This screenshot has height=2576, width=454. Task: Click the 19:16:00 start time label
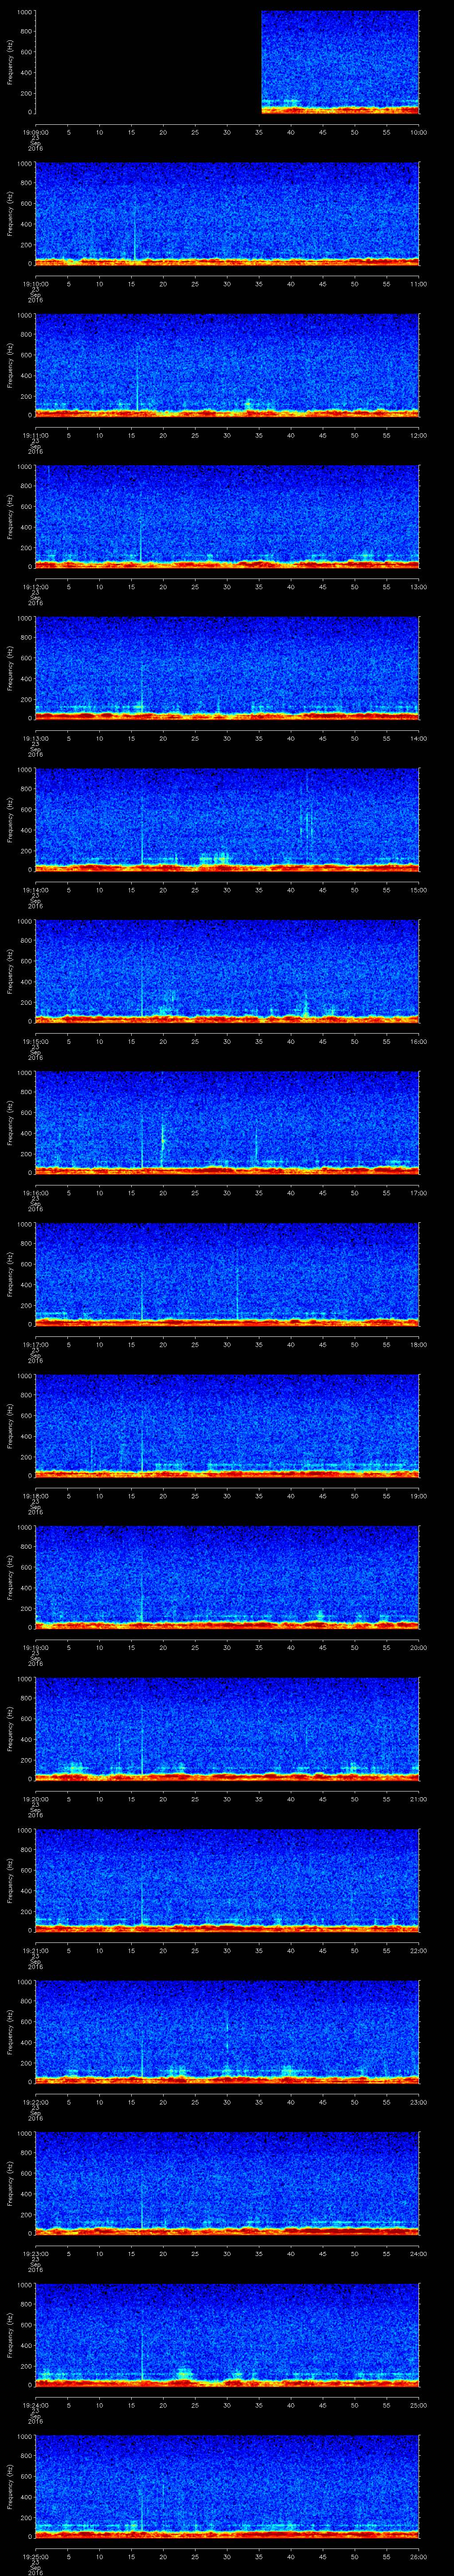(x=36, y=1193)
